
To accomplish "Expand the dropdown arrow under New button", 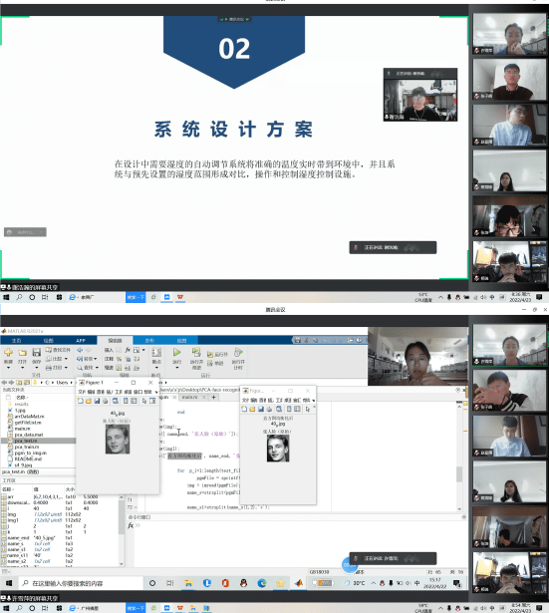I will pyautogui.click(x=8, y=368).
